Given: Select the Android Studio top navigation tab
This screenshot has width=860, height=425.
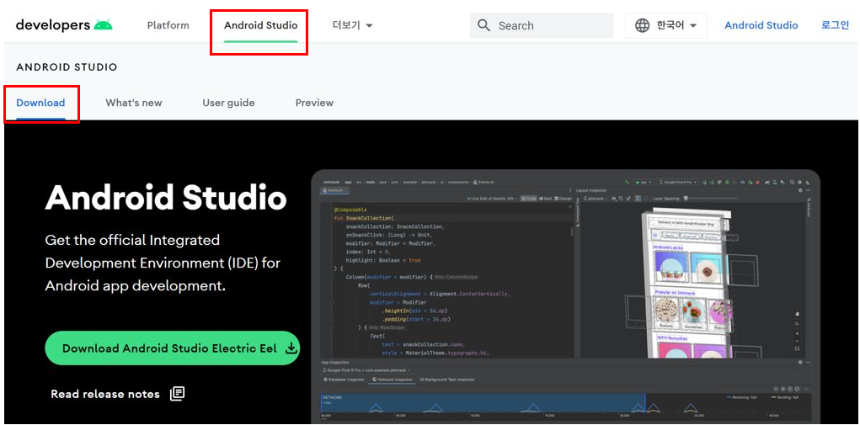Looking at the screenshot, I should pos(260,25).
